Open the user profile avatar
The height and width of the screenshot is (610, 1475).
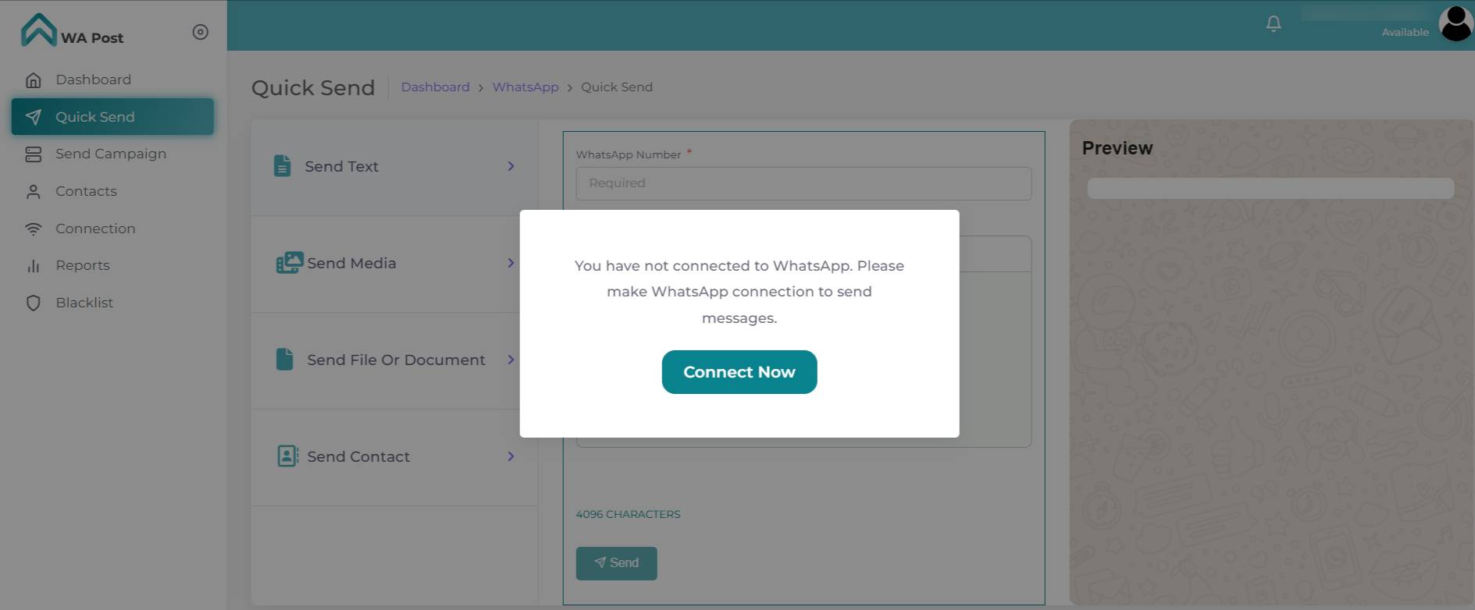(x=1455, y=24)
